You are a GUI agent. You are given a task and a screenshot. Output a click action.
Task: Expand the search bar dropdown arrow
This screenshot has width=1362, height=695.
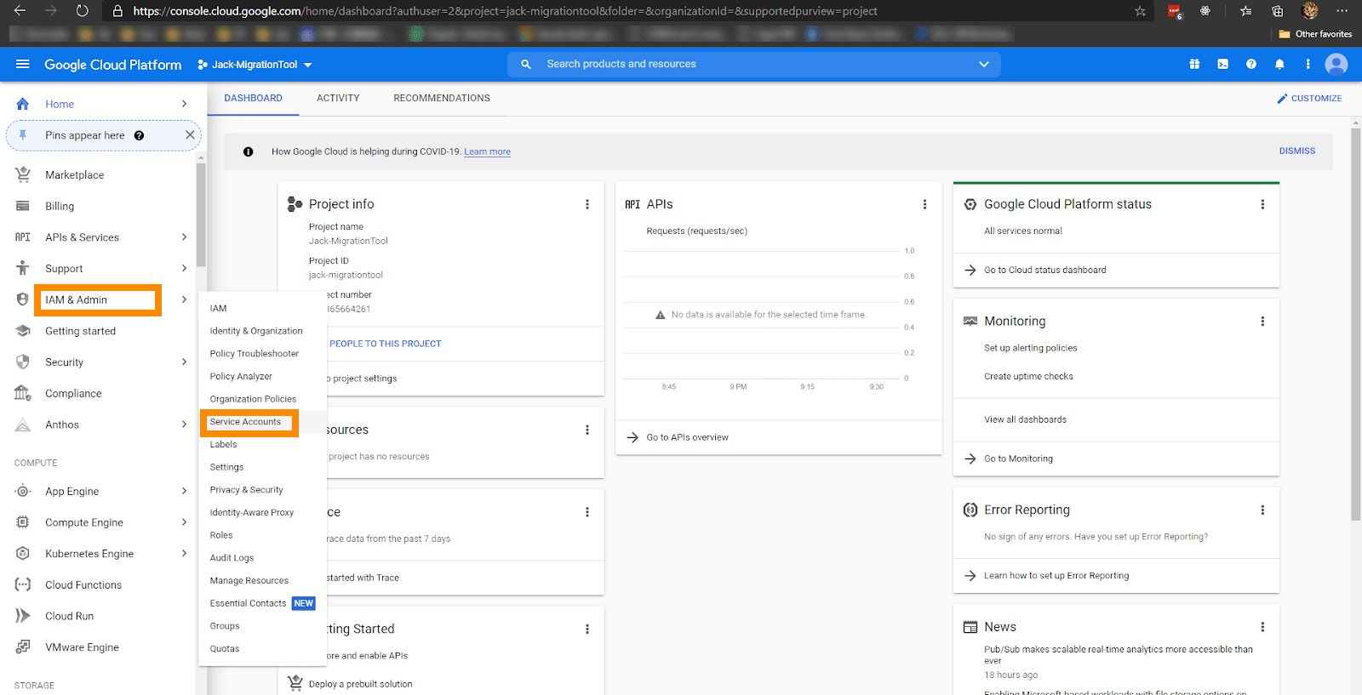click(x=984, y=65)
